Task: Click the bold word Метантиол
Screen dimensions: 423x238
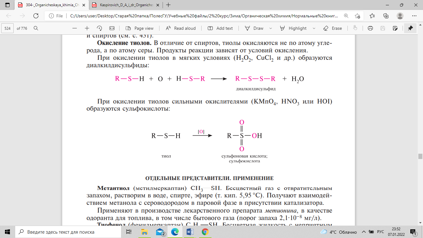Action: coord(114,188)
